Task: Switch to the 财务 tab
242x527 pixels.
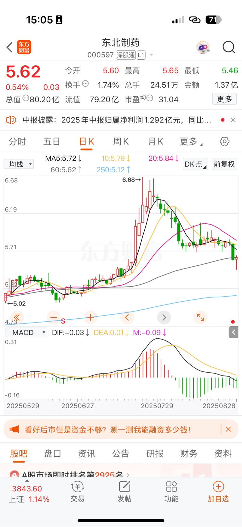Action: click(x=189, y=453)
